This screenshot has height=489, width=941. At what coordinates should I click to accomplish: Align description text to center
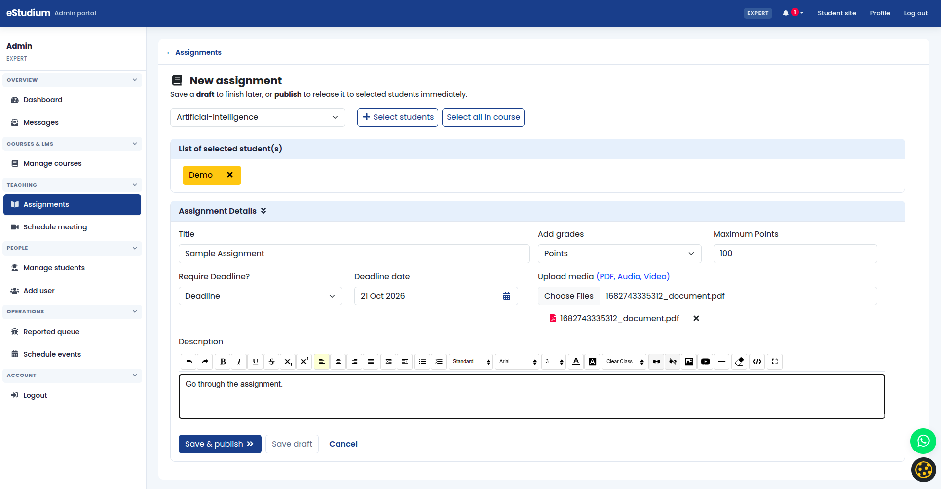338,362
